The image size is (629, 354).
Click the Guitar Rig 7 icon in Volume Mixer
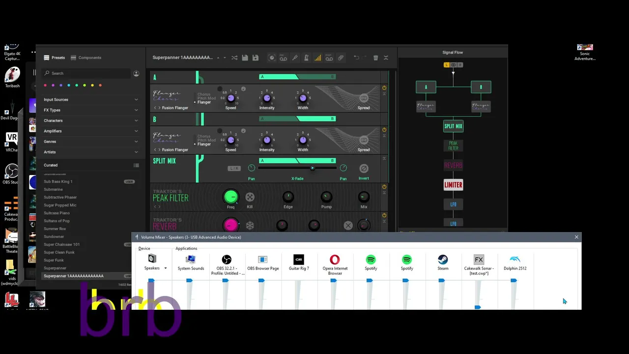click(299, 259)
